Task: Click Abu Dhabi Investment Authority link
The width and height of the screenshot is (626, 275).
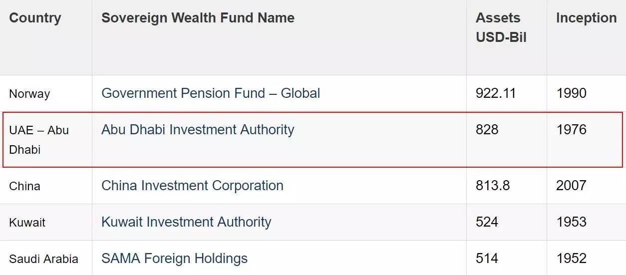Action: 198,130
